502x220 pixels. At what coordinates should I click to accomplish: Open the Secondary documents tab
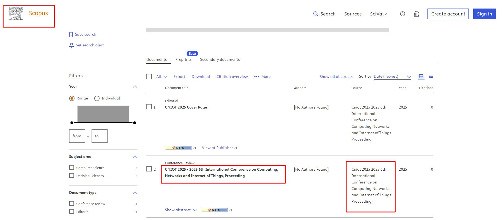tap(220, 59)
